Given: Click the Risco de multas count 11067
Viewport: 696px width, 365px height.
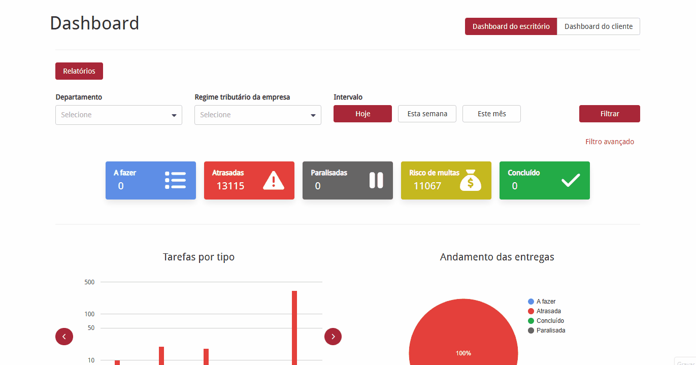Looking at the screenshot, I should pos(427,186).
